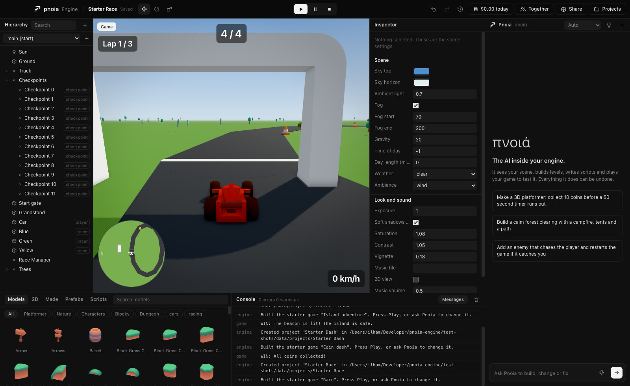Click the lightbulb icon in Pnoia panel
Screen dimensions: 630x386
pyautogui.click(x=609, y=25)
